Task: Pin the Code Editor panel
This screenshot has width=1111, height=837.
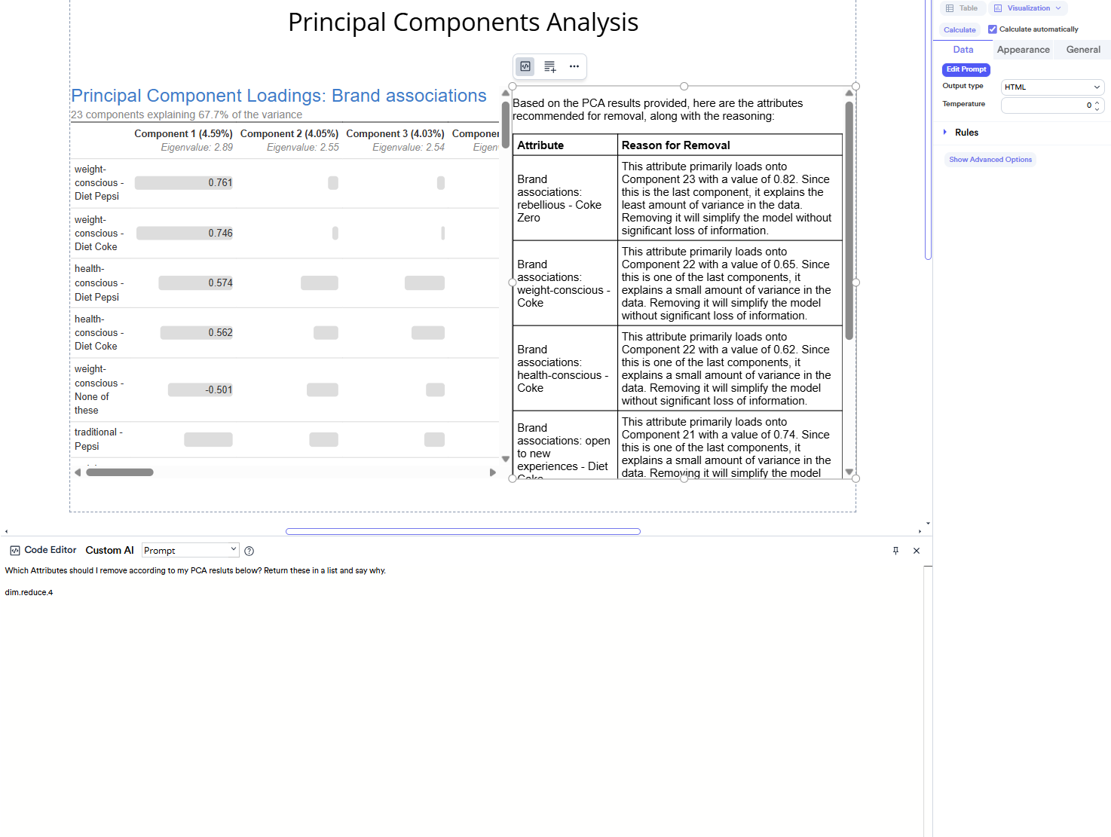Action: [895, 551]
